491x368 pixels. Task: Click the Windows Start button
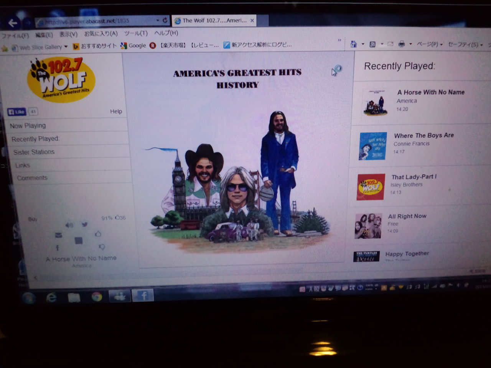coord(29,298)
